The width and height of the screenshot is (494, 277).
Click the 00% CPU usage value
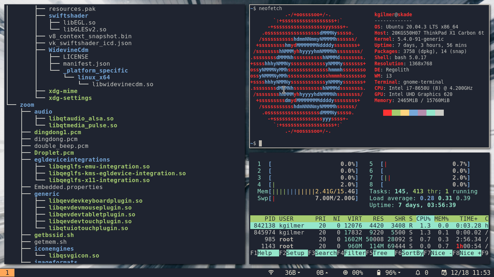[357, 273]
